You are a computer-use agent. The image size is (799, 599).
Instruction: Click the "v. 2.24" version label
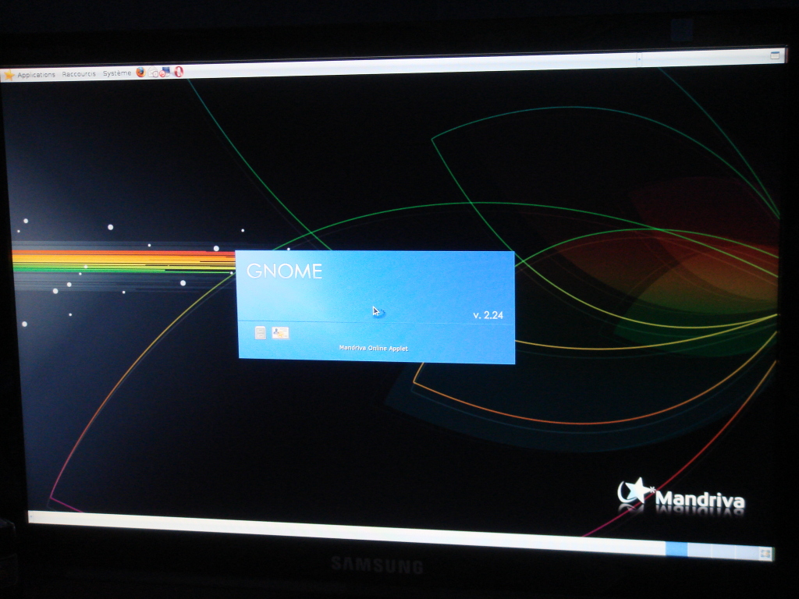pos(488,315)
